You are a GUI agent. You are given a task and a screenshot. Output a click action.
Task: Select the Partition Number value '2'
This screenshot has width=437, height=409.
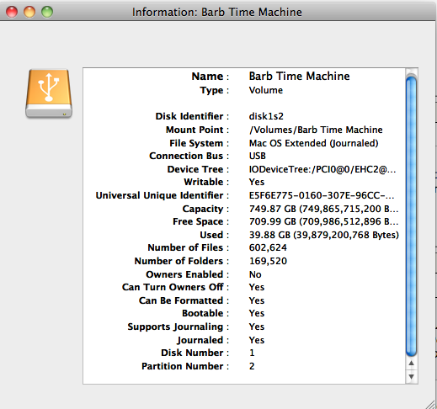[252, 366]
